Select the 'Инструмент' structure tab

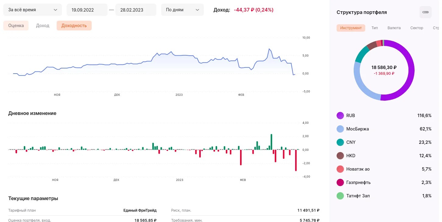click(x=351, y=28)
